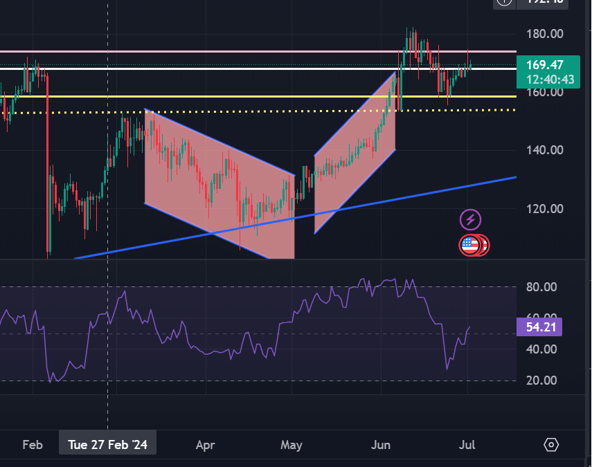Click the Apr label on time axis
This screenshot has width=592, height=467.
(205, 444)
